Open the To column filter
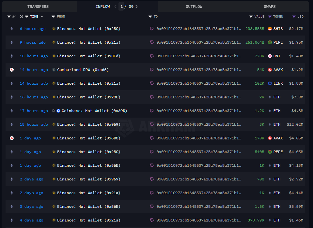 tap(150, 17)
